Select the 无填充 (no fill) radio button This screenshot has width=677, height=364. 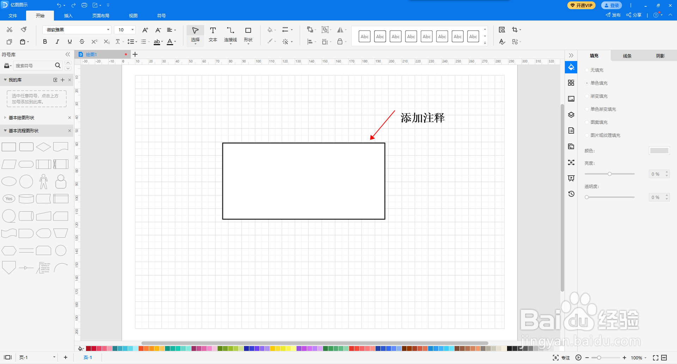[587, 70]
